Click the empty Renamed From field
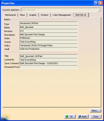104x121 pixels. click(x=49, y=67)
